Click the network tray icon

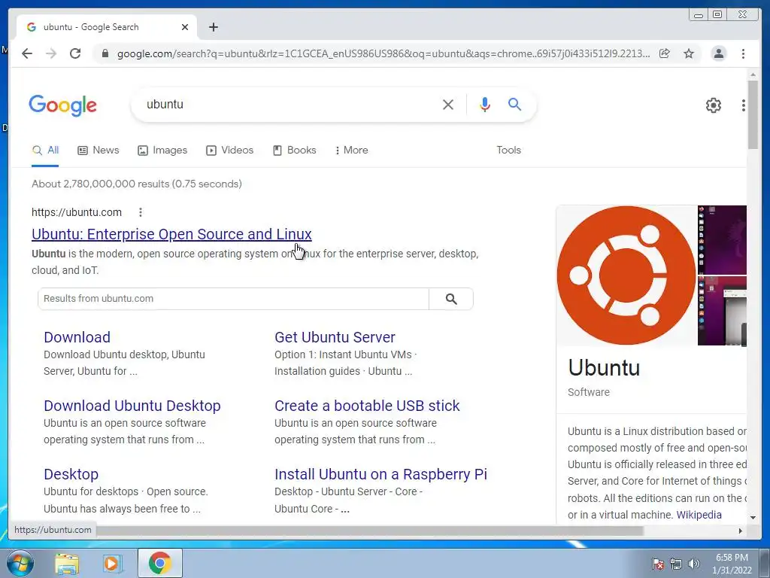click(x=676, y=564)
